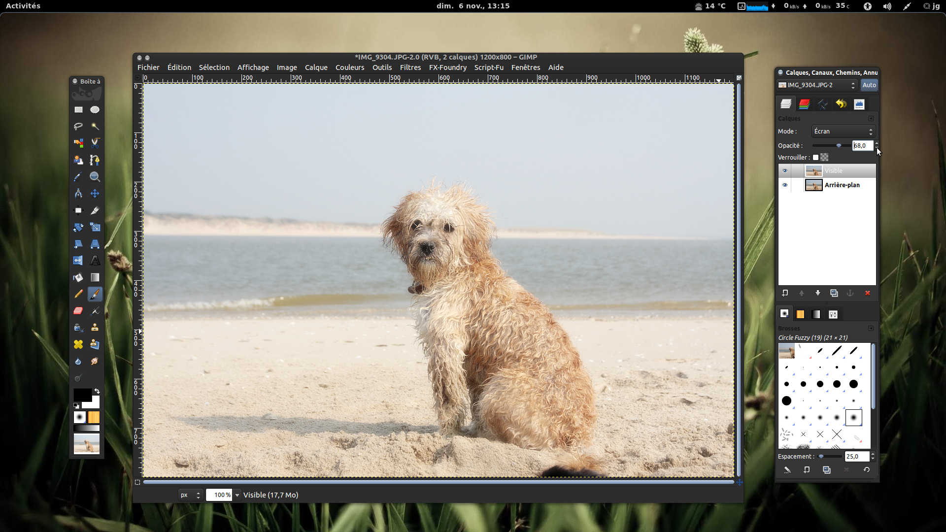This screenshot has width=946, height=532.
Task: Select the Rectangle Select tool
Action: tap(78, 110)
